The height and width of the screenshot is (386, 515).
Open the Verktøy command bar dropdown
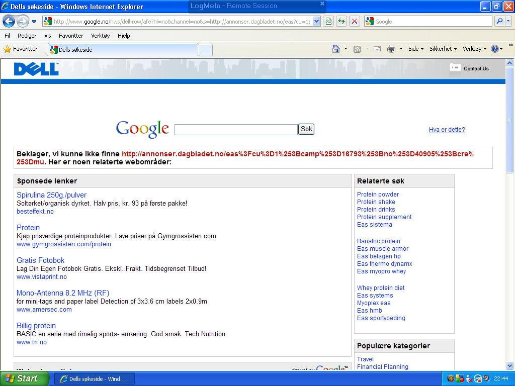(474, 49)
